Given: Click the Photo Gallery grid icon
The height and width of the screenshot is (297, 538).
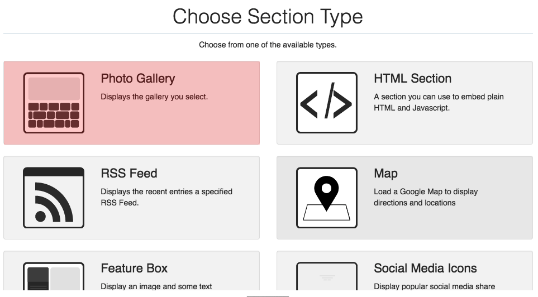Looking at the screenshot, I should 54,103.
